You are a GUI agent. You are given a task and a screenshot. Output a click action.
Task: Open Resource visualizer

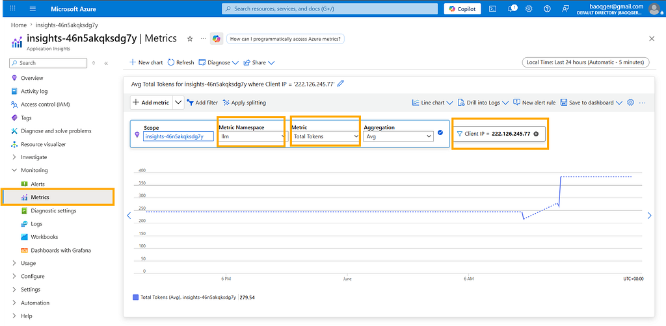(x=44, y=144)
